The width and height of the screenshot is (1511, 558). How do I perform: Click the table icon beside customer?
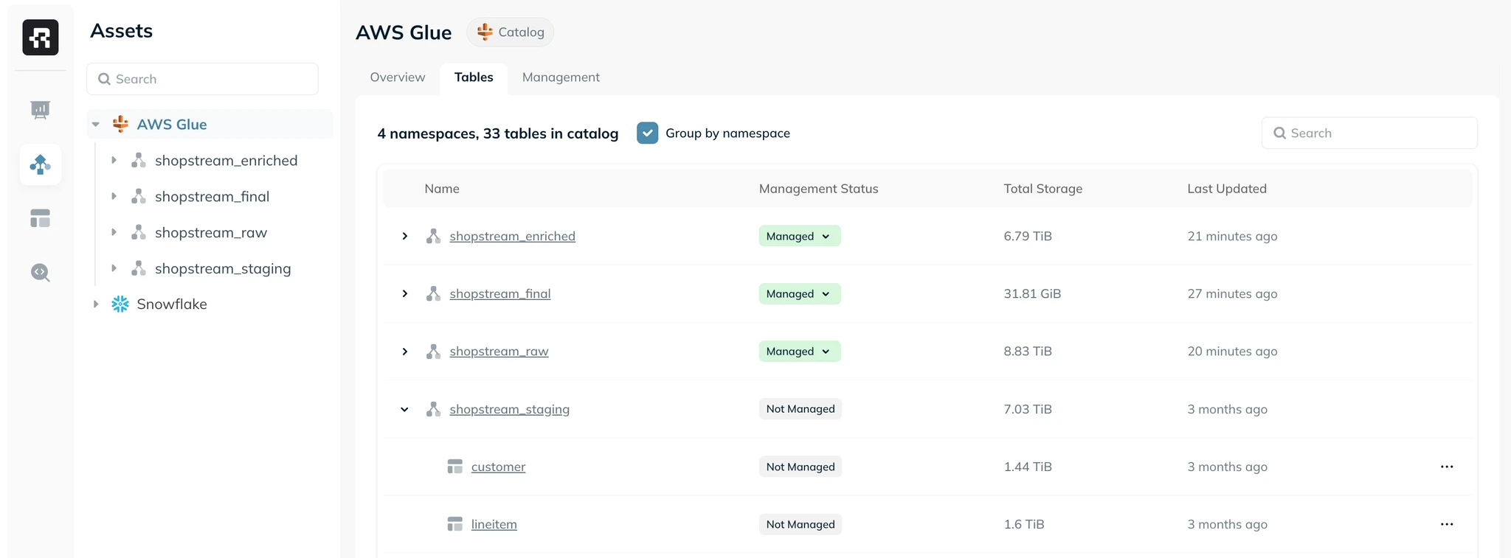point(455,467)
